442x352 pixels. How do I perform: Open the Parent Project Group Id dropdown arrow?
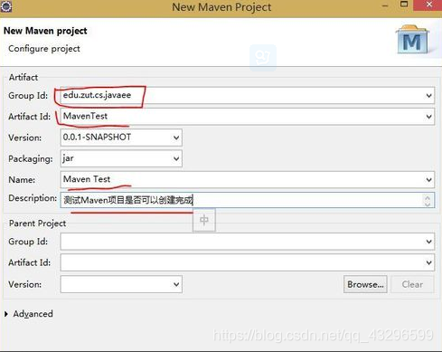(x=428, y=242)
